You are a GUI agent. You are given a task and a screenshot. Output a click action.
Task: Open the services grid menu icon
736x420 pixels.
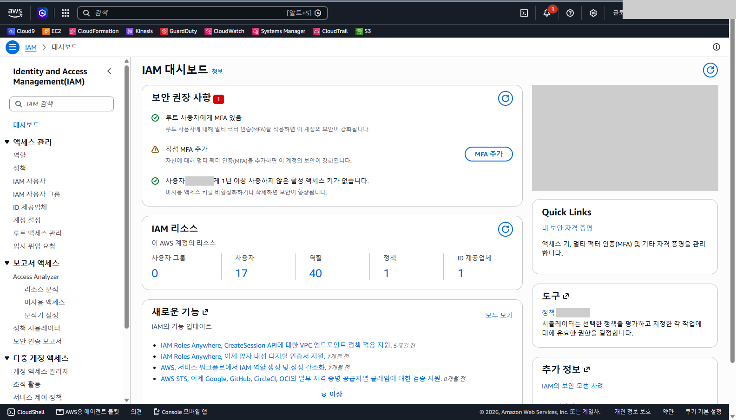[x=66, y=13]
